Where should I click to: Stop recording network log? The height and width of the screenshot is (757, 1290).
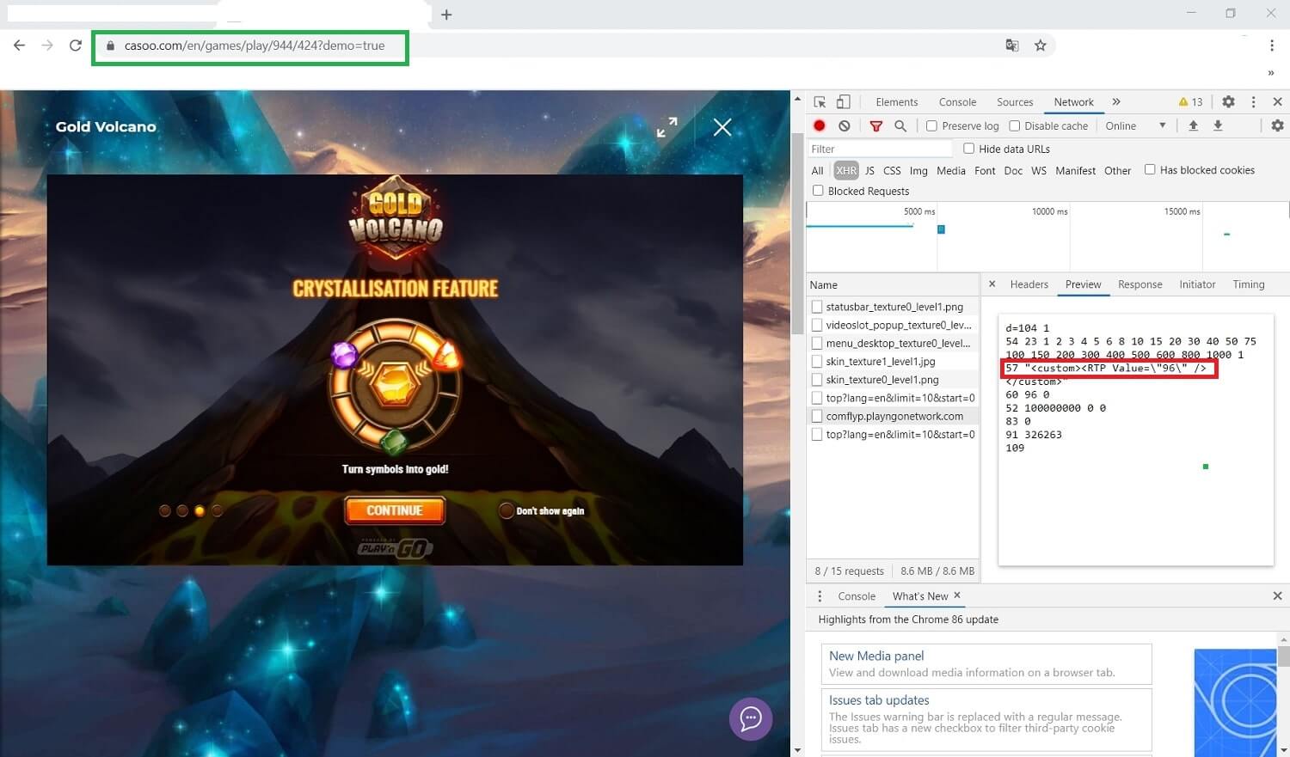820,125
